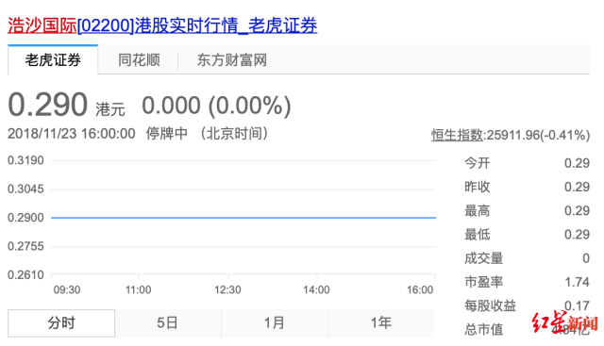Click the 0.3190 price axis label
Image resolution: width=604 pixels, height=346 pixels.
(25, 160)
